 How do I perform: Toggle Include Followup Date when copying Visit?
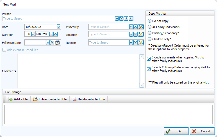pyautogui.click(x=149, y=69)
